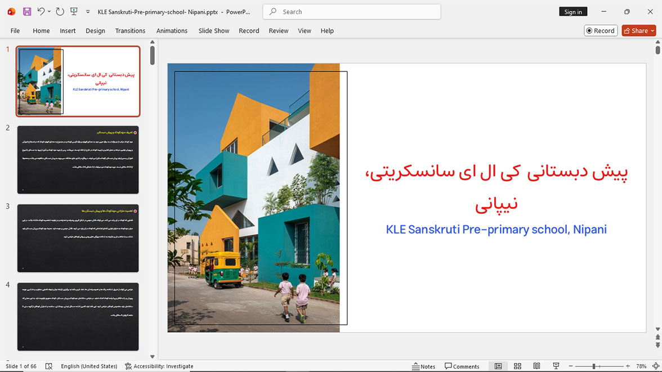Click the 'KLE Sanskruti Pre-primary school, Nipani' subtitle
The image size is (662, 372).
tap(496, 229)
